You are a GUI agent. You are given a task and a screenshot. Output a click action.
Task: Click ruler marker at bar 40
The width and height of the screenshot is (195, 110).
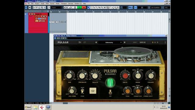point(93,12)
